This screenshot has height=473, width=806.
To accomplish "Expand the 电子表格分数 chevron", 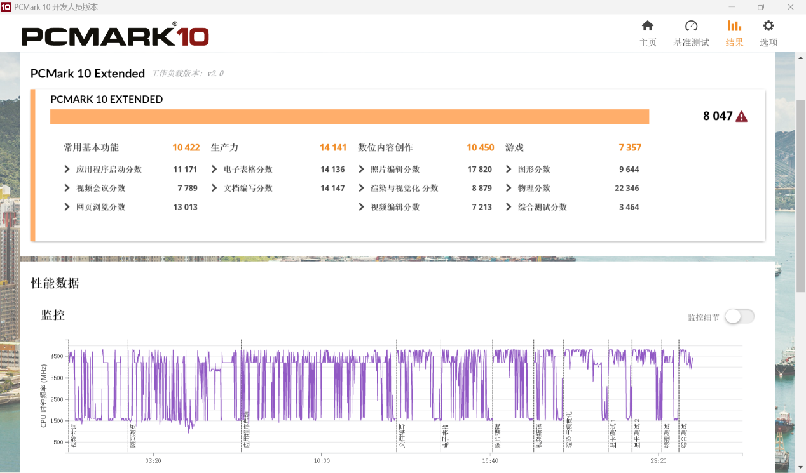I will click(215, 170).
